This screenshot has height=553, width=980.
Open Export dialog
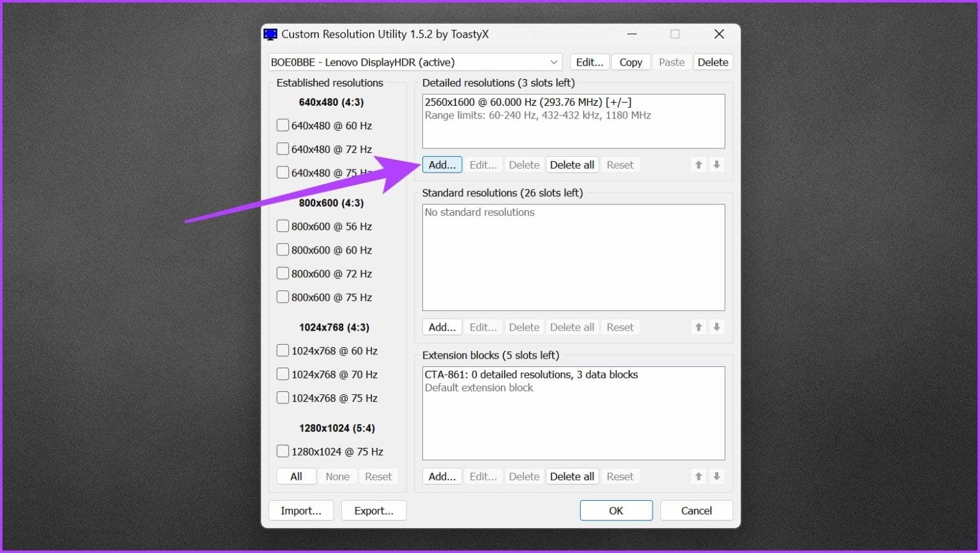374,511
